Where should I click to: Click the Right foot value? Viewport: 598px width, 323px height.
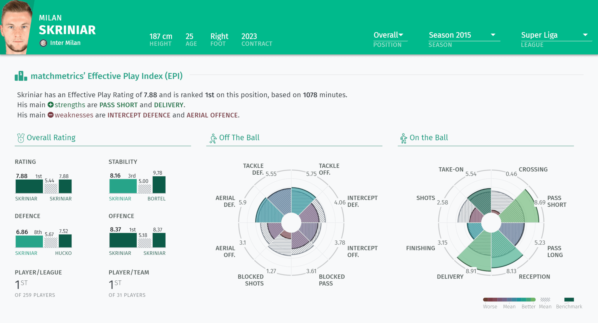click(219, 36)
